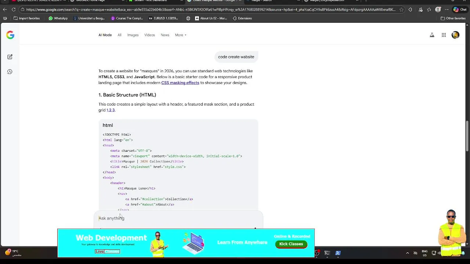Click the browser address bar URL
Image resolution: width=470 pixels, height=264 pixels.
(x=211, y=10)
